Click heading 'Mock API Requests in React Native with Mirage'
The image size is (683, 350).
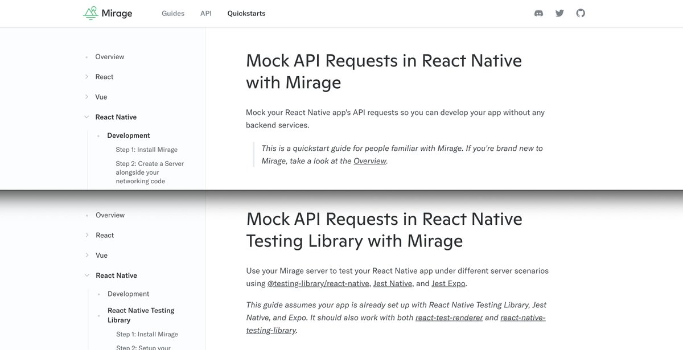tap(384, 71)
